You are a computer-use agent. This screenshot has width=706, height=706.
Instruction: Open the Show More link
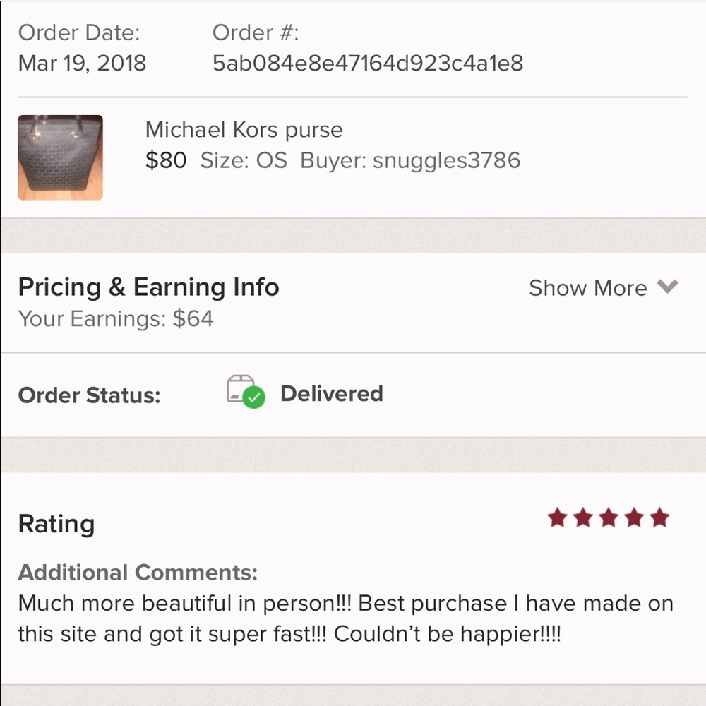pyautogui.click(x=588, y=287)
